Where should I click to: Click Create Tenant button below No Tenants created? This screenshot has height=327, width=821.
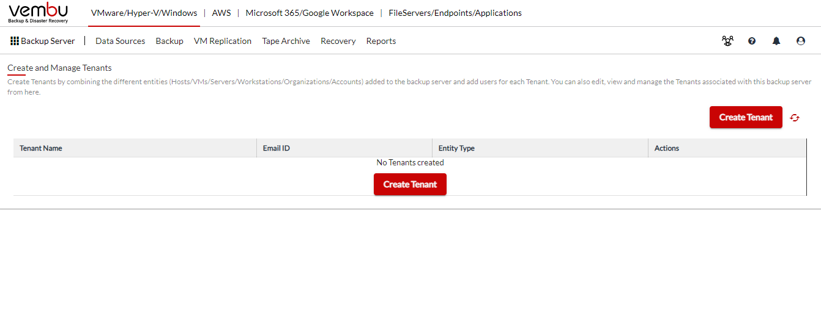click(410, 184)
